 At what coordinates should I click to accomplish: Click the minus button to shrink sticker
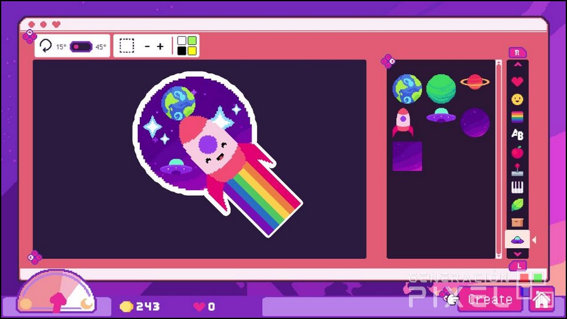(147, 46)
